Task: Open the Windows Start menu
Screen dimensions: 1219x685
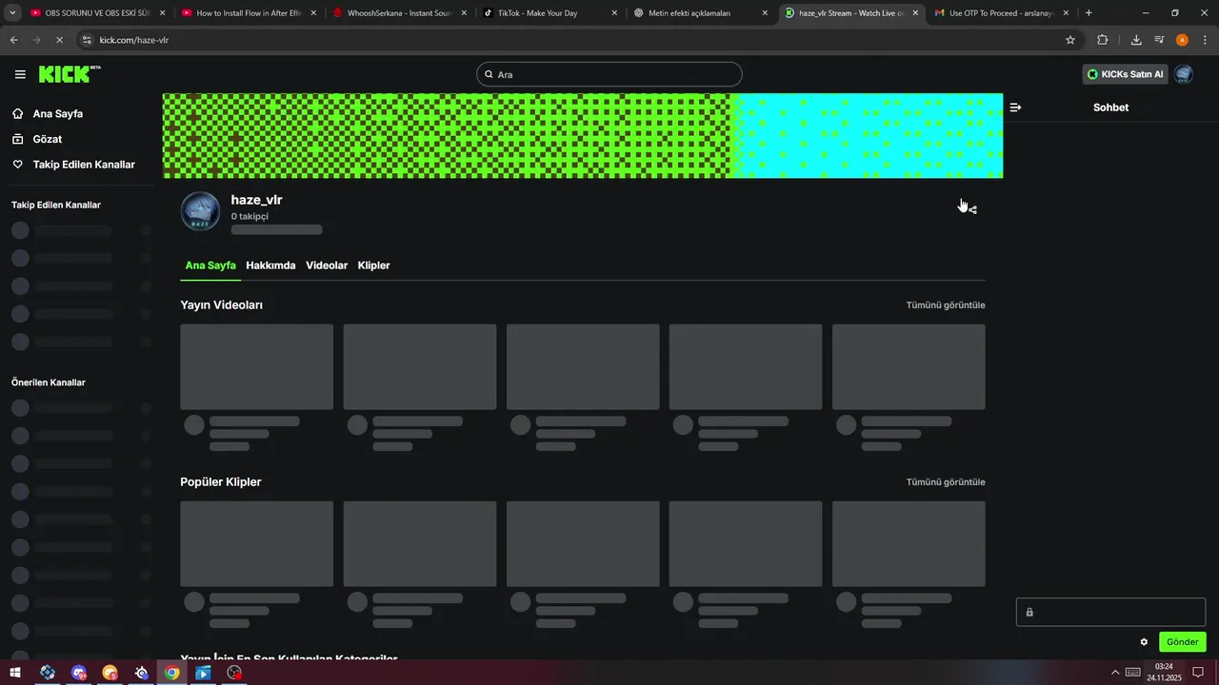Action: 15,673
